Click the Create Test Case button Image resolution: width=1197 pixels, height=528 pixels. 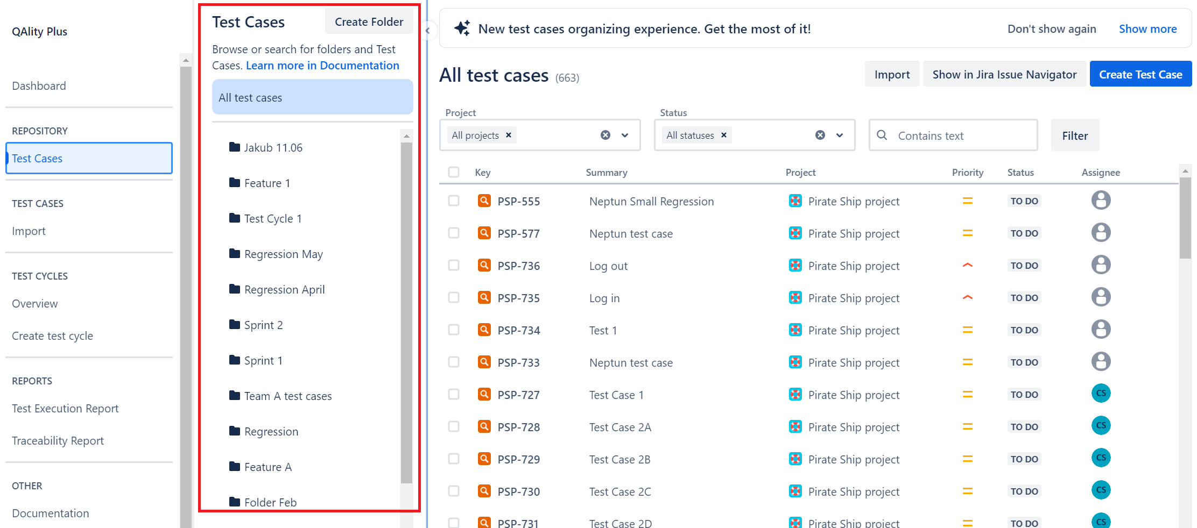(1140, 74)
